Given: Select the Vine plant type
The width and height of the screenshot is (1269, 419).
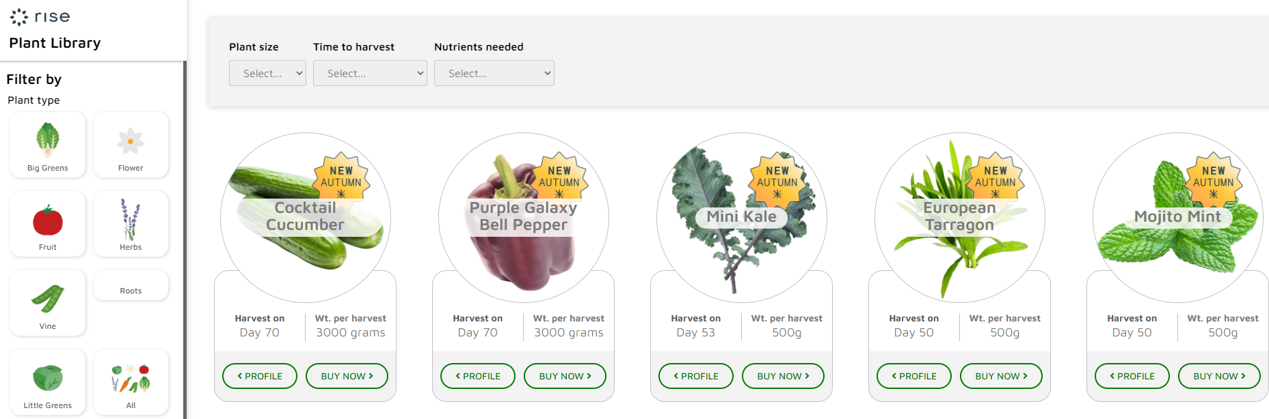Looking at the screenshot, I should pyautogui.click(x=48, y=302).
